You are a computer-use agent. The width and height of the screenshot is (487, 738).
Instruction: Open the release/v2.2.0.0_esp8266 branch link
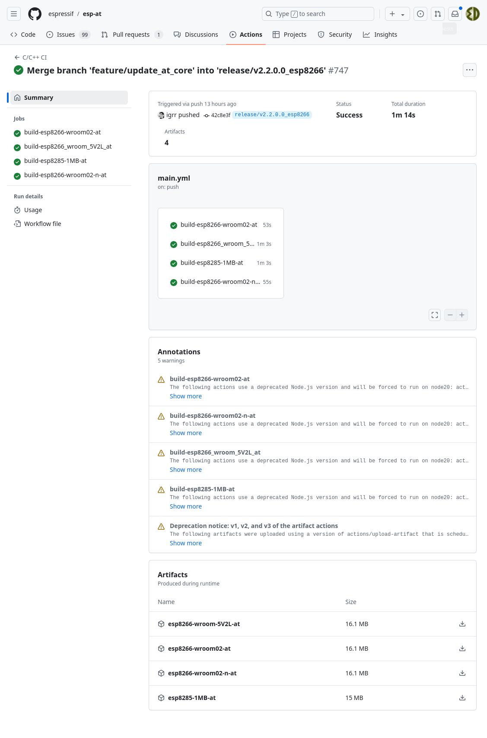pyautogui.click(x=272, y=115)
